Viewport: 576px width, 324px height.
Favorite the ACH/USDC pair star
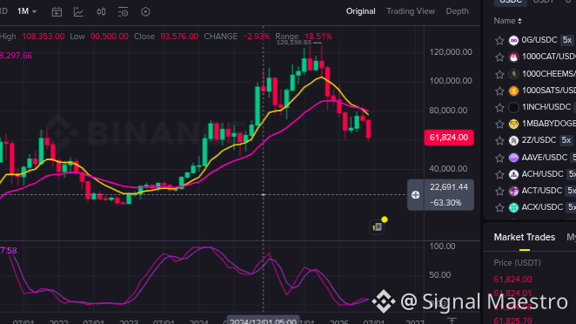pyautogui.click(x=499, y=174)
